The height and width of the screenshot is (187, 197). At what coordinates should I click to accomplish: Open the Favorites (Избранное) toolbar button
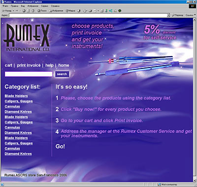56,11
